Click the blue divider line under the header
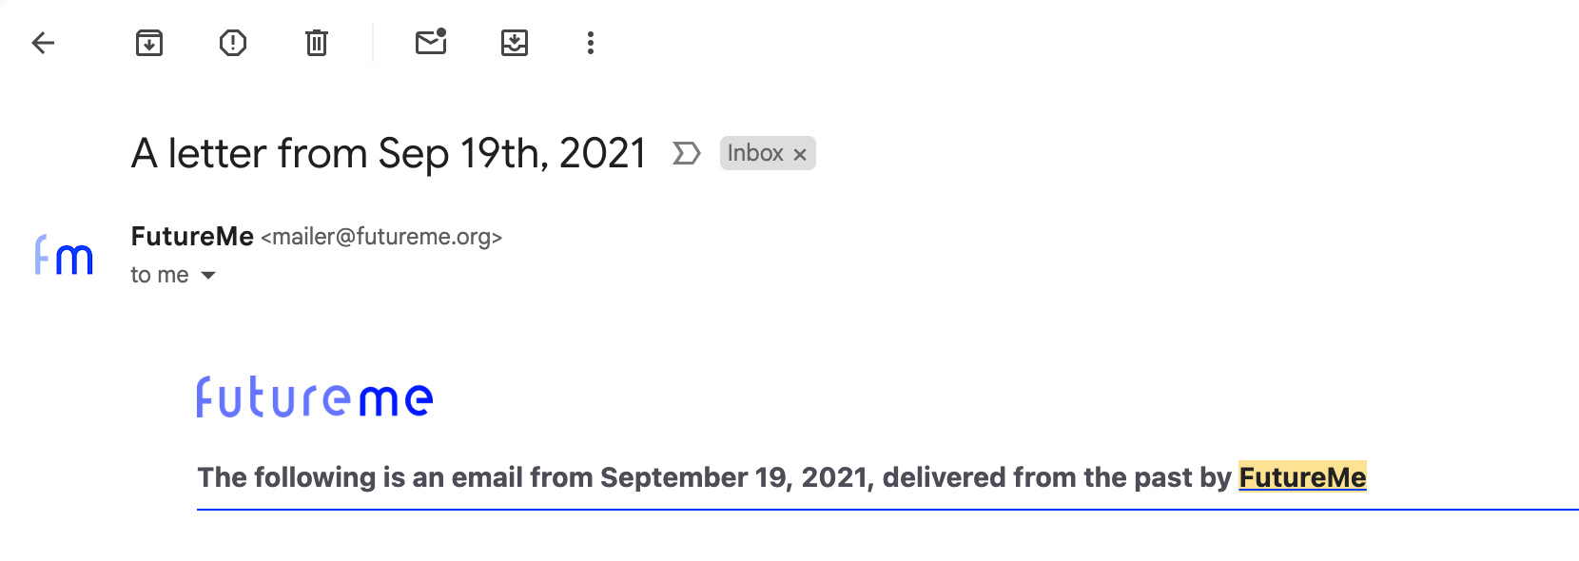 click(887, 510)
